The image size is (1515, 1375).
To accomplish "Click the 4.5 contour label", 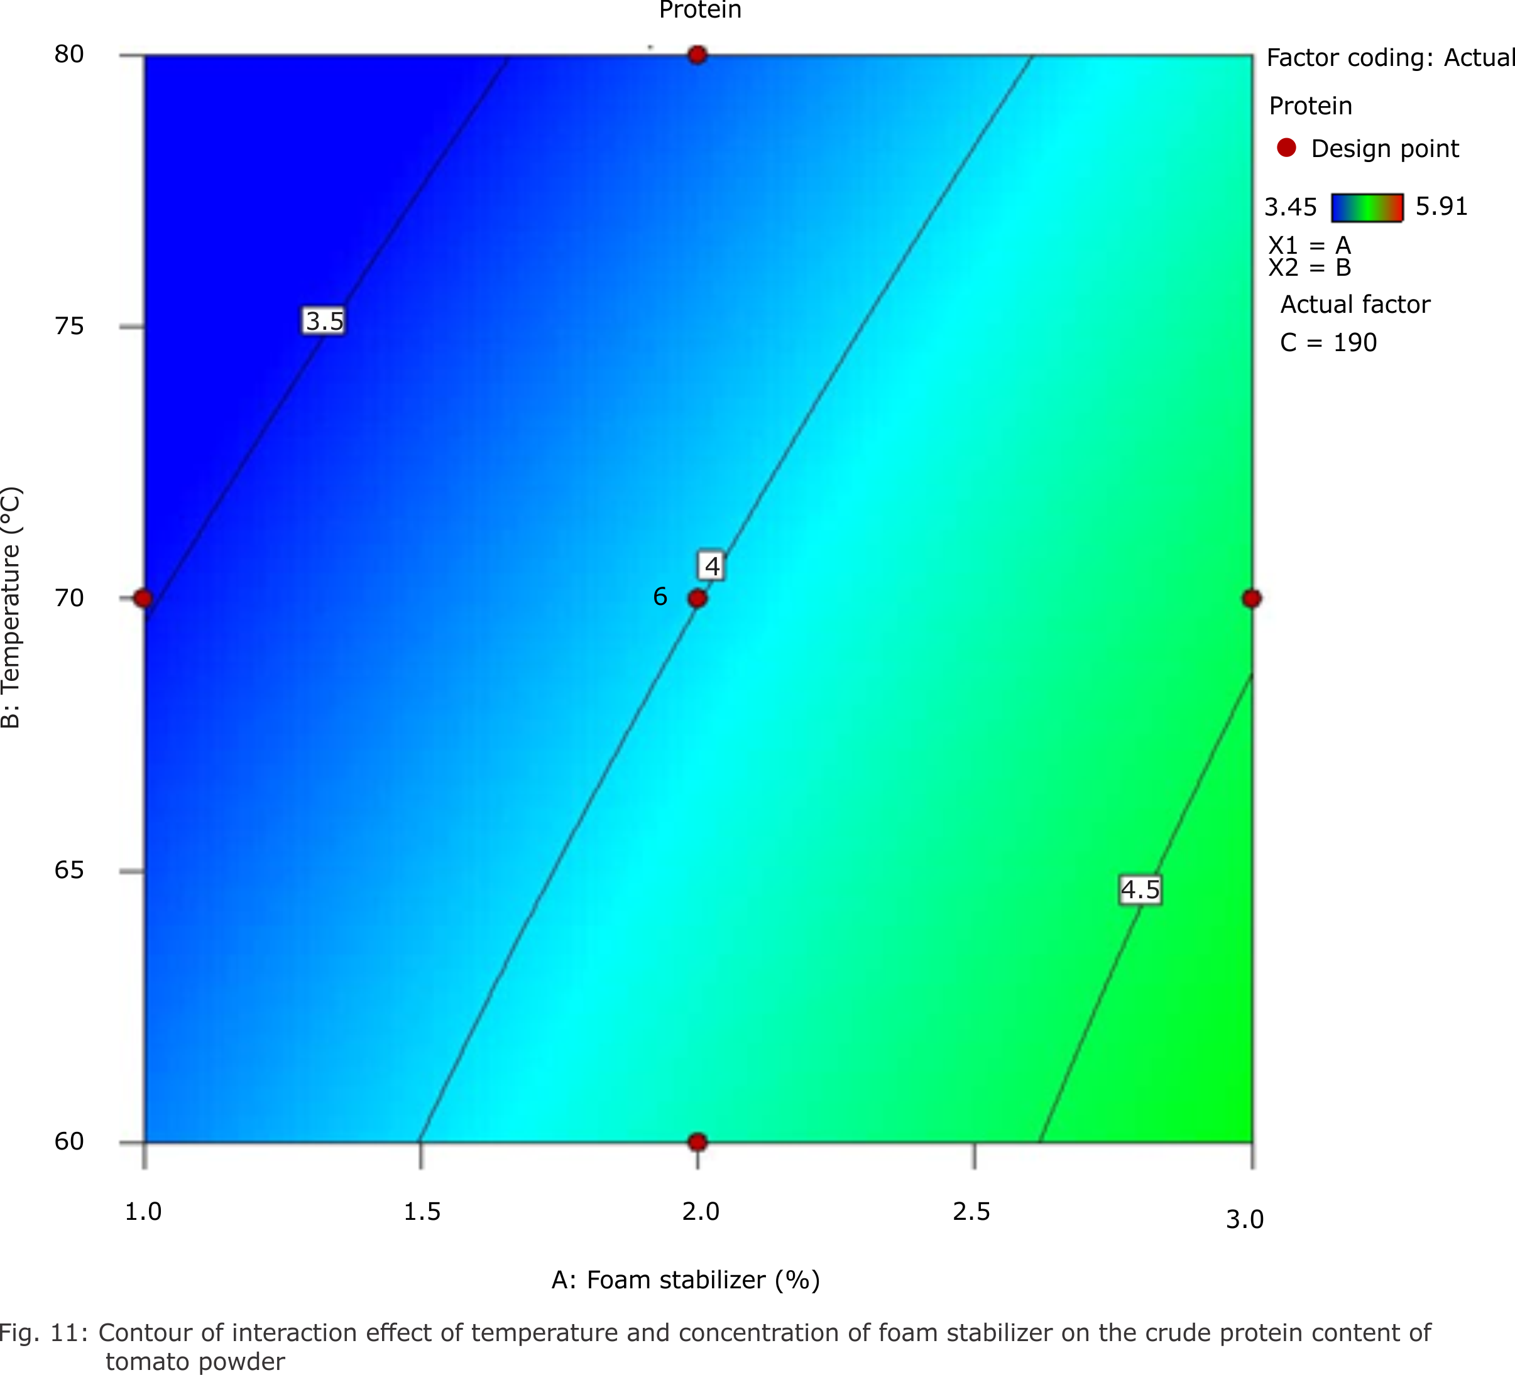I will click(1140, 889).
